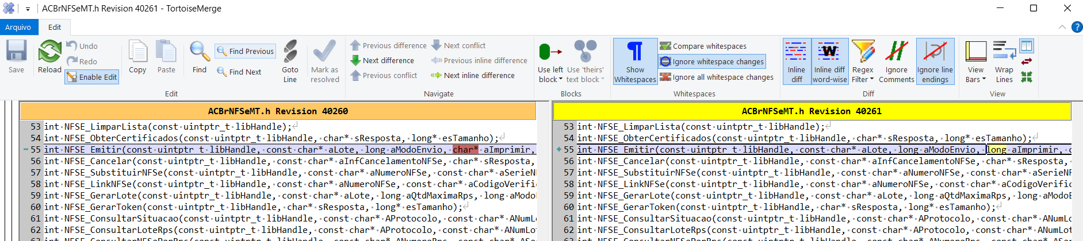Click the left locator bar beside pane
Image resolution: width=1083 pixels, height=241 pixels.
point(9,171)
